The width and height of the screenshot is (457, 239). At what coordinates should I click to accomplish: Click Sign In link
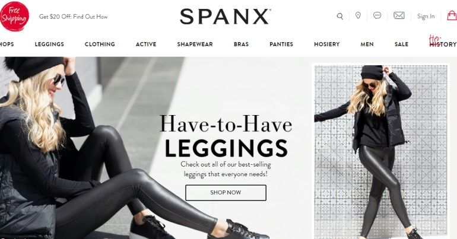click(426, 16)
